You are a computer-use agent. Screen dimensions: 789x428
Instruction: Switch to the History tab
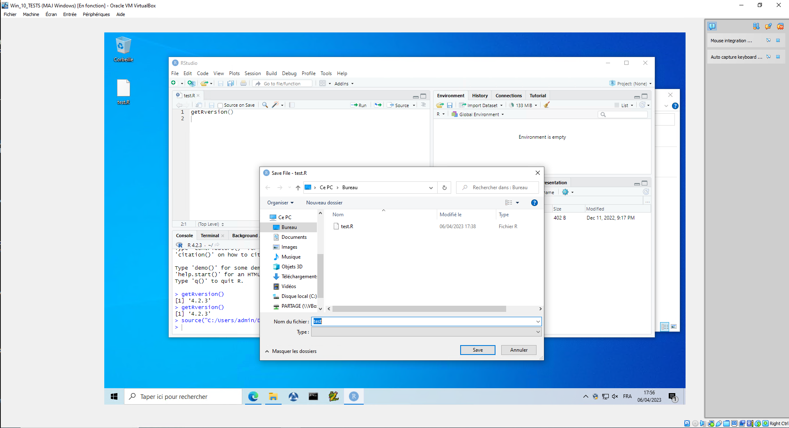click(480, 95)
